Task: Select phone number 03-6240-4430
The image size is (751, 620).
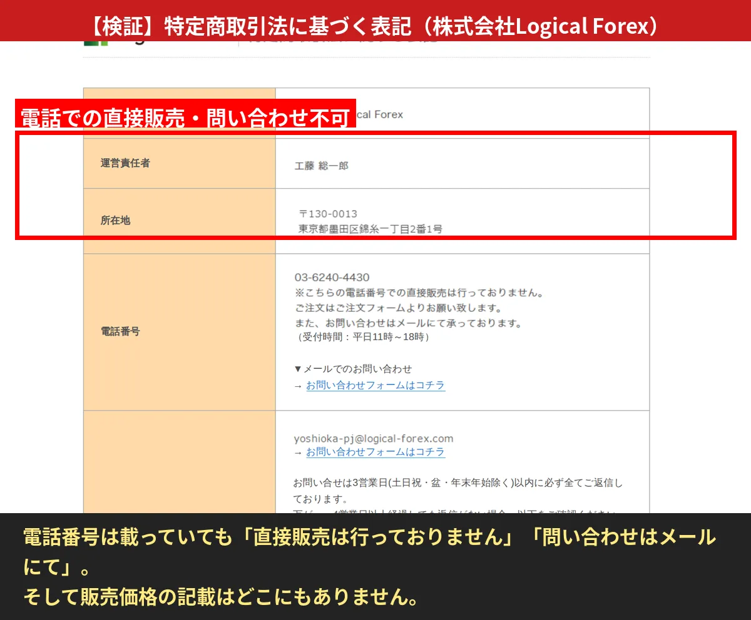Action: 332,277
